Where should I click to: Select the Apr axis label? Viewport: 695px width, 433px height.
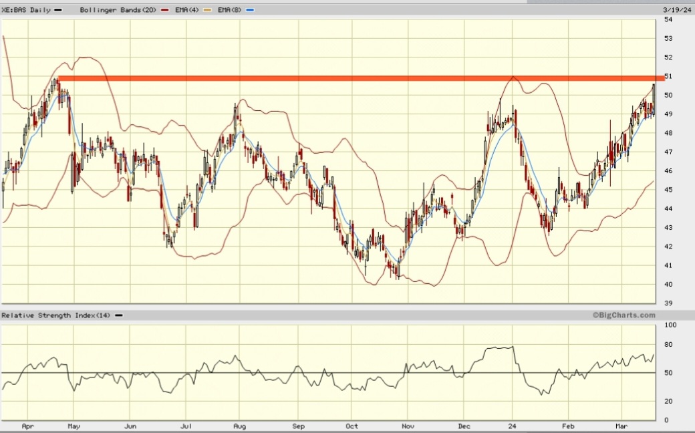click(27, 426)
